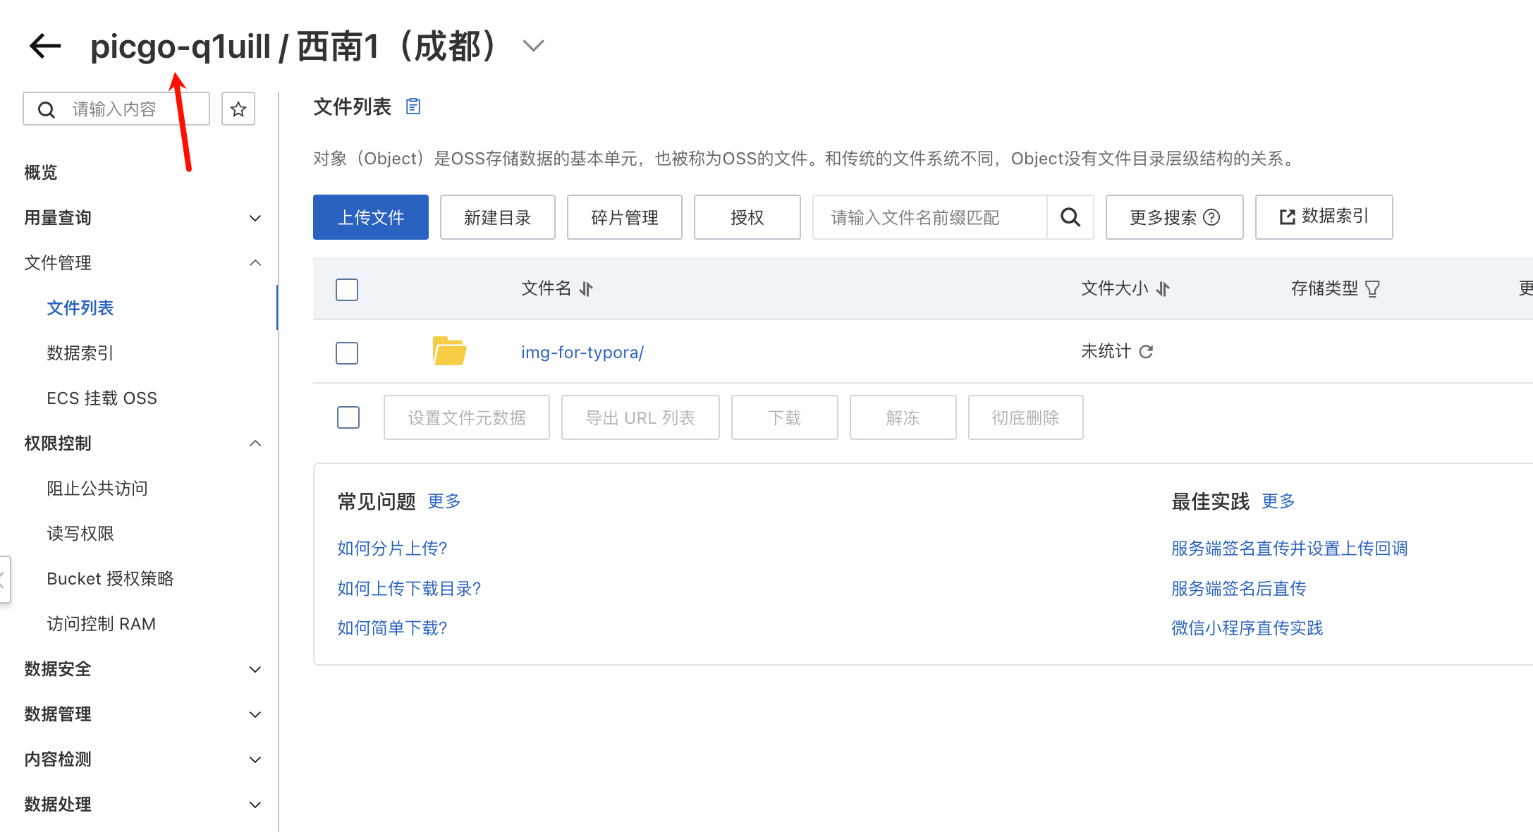The width and height of the screenshot is (1533, 832).
Task: Copy the 文件列表 page link icon
Action: pos(413,106)
